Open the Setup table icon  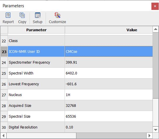tap(38, 15)
